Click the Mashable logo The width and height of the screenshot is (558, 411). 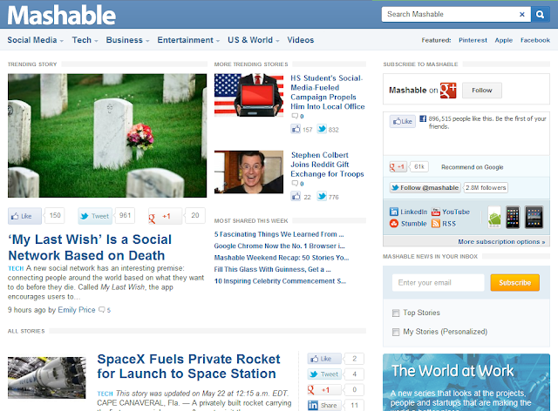tap(62, 16)
